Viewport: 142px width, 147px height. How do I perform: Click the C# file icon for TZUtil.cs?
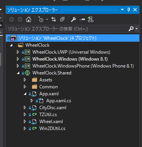pyautogui.click(x=34, y=115)
